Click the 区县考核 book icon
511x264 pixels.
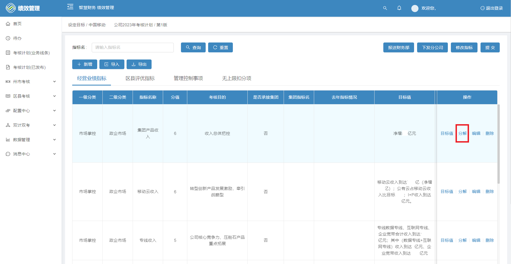pos(8,96)
